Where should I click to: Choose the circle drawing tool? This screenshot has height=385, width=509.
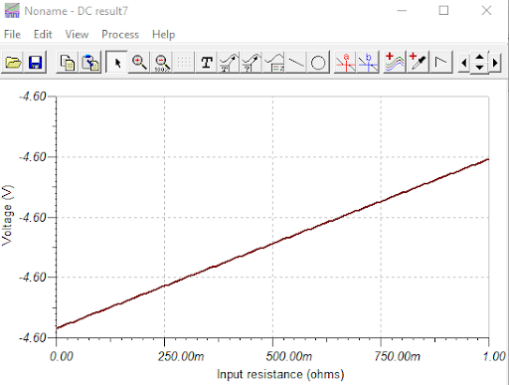pos(318,63)
